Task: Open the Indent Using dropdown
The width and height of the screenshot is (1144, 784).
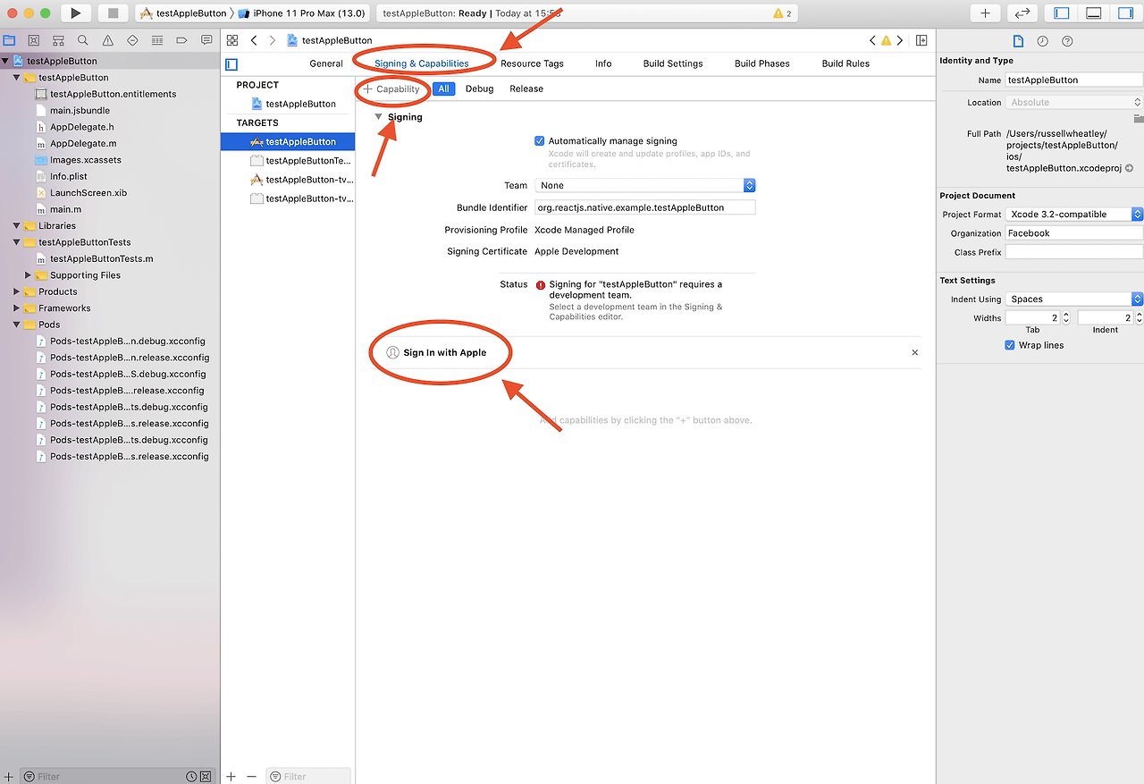Action: tap(1074, 299)
